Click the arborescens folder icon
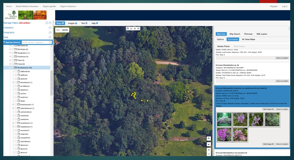294x160 pixels. tap(19, 82)
